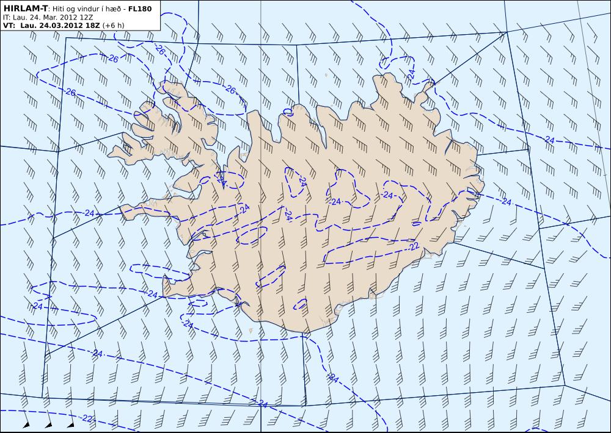Select the 'IT: Lau. 24. Mar. 2012 12Z' line
This screenshot has height=433, width=611.
[x=48, y=17]
